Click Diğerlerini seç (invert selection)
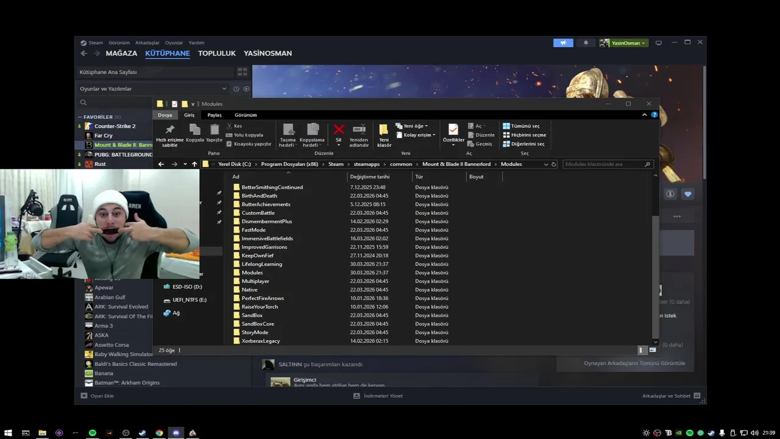This screenshot has height=439, width=780. click(523, 144)
